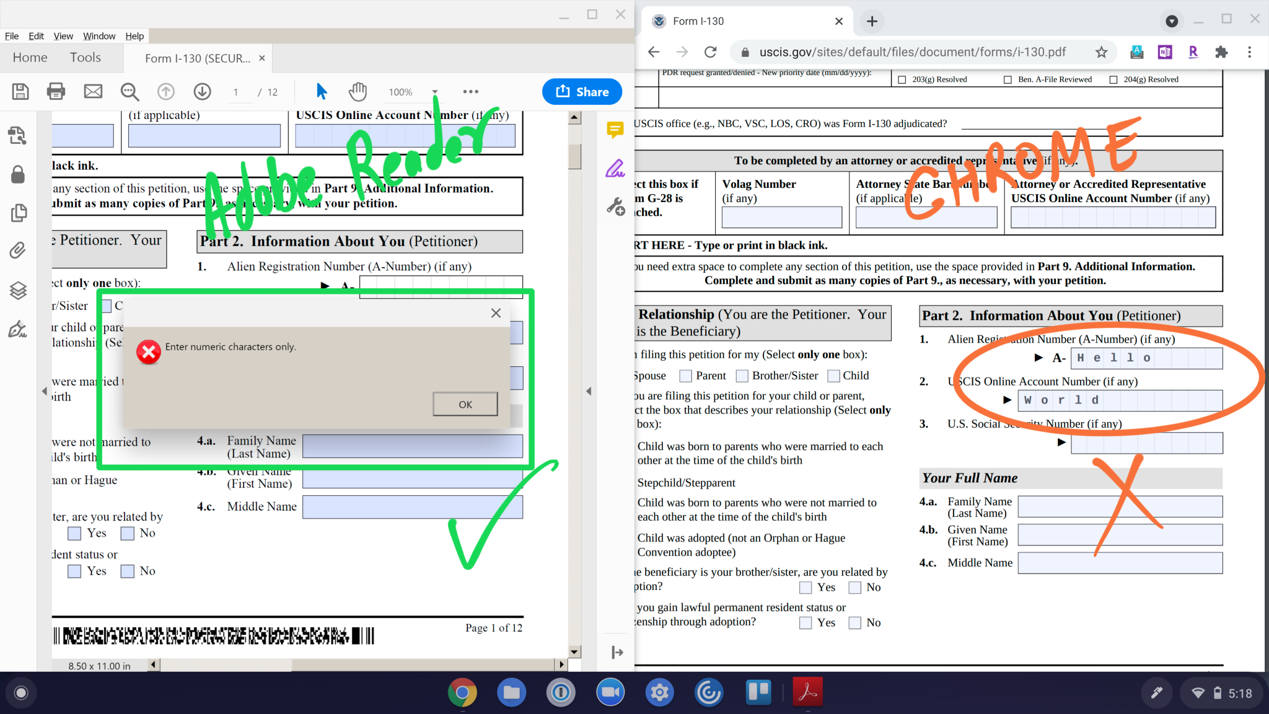Viewport: 1269px width, 714px height.
Task: Click the Save file icon in Adobe toolbar
Action: tap(20, 92)
